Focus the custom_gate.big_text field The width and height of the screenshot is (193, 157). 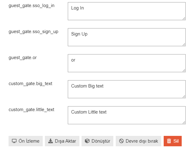[127, 89]
